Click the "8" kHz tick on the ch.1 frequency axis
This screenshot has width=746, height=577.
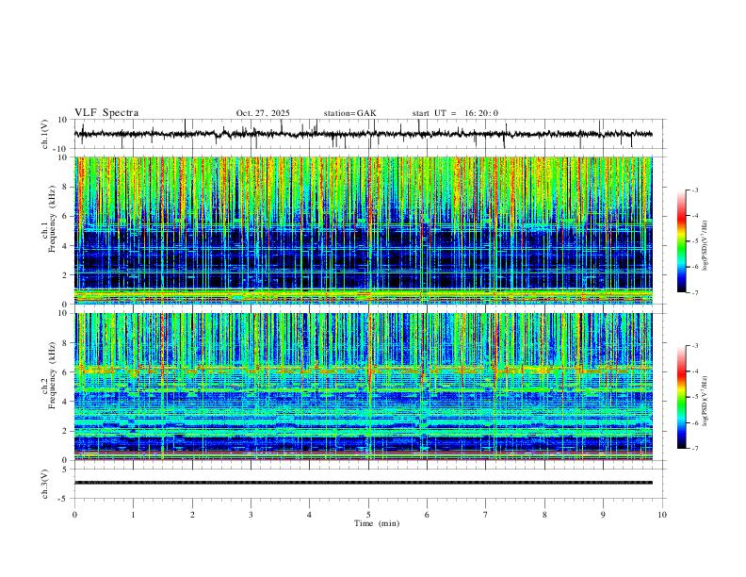66,187
